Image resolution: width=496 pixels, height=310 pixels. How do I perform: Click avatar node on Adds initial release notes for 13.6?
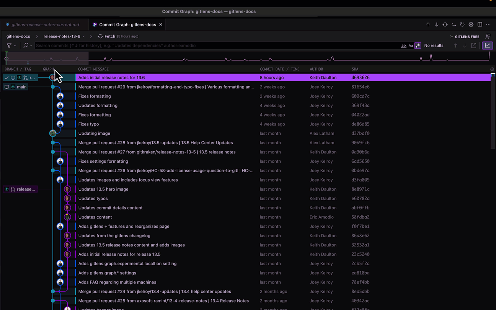[x=52, y=78]
